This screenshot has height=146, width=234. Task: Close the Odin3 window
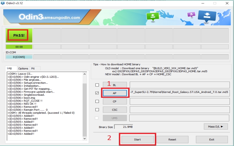(x=227, y=3)
